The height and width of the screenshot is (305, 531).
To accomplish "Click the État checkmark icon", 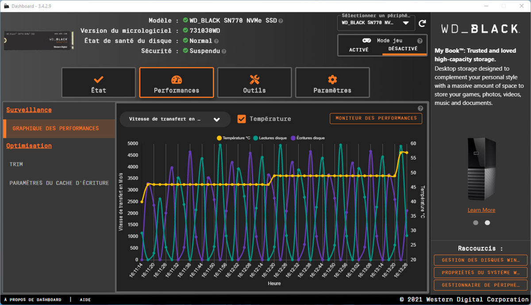I will pyautogui.click(x=99, y=79).
